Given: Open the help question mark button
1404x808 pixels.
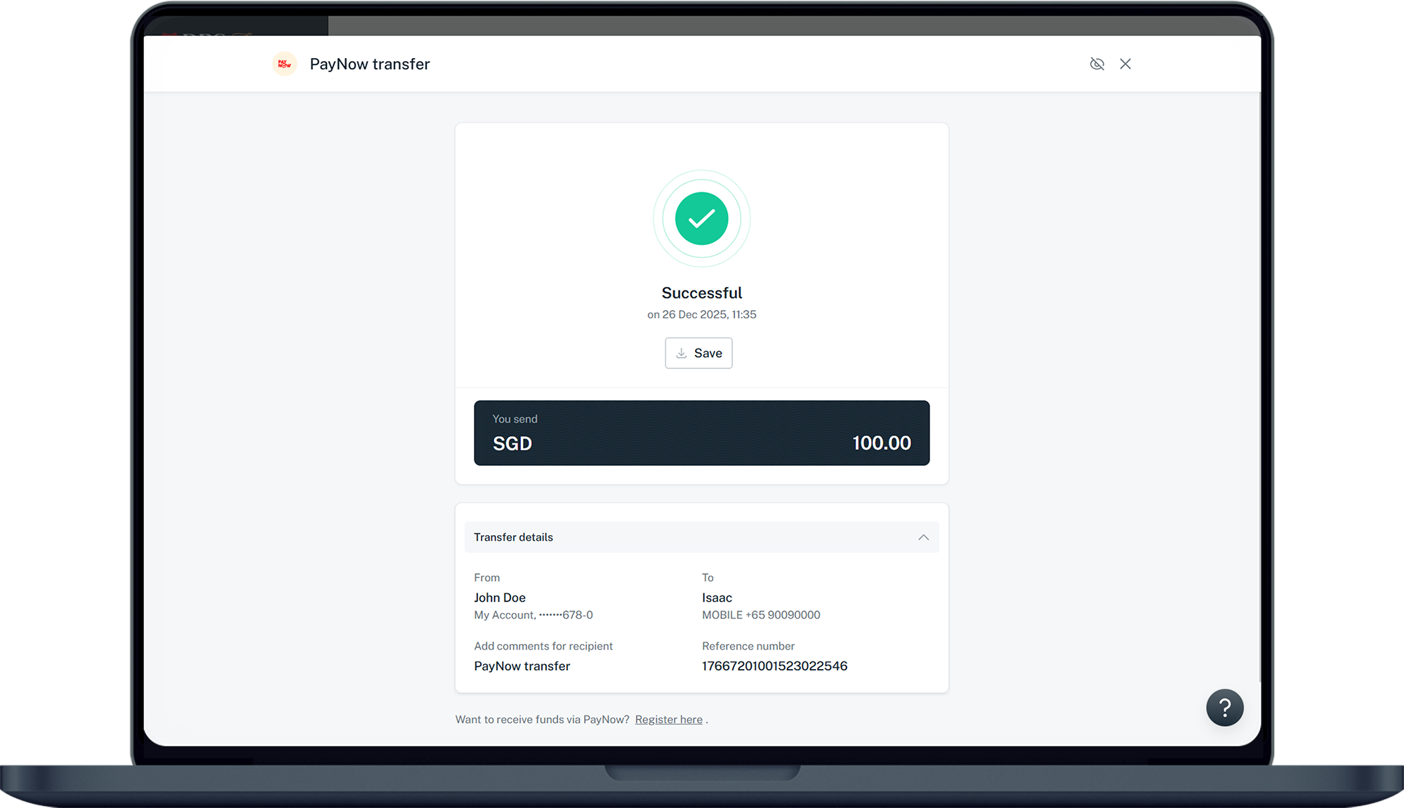Looking at the screenshot, I should coord(1224,708).
